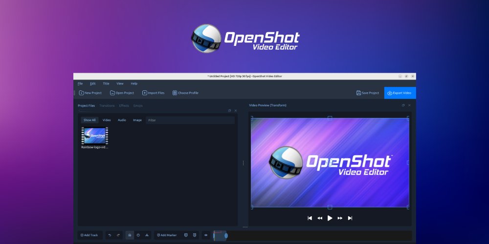Click New Project in the toolbar

coord(90,93)
